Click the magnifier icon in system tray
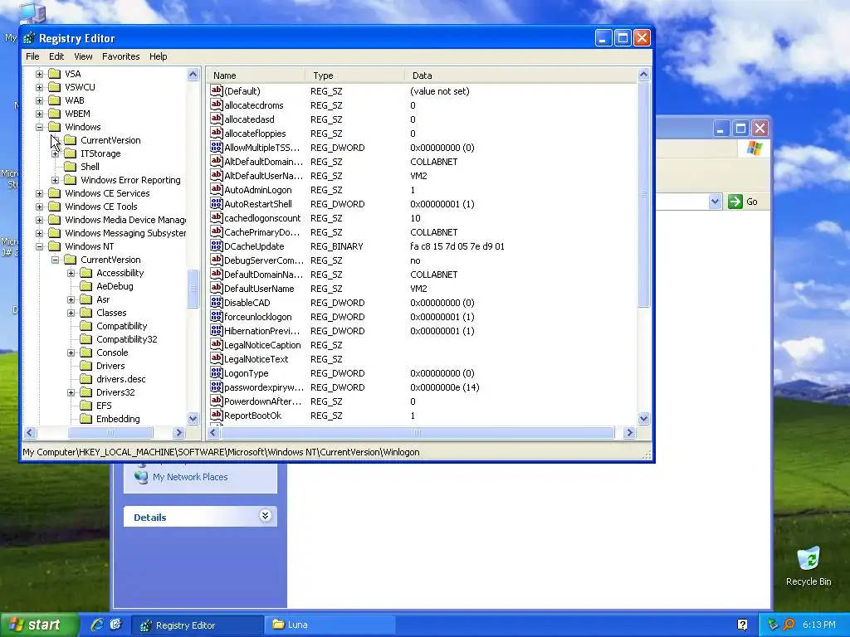 789,625
